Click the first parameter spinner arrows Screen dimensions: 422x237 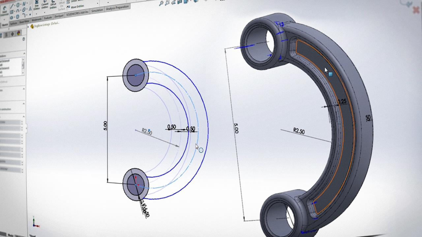[22, 122]
